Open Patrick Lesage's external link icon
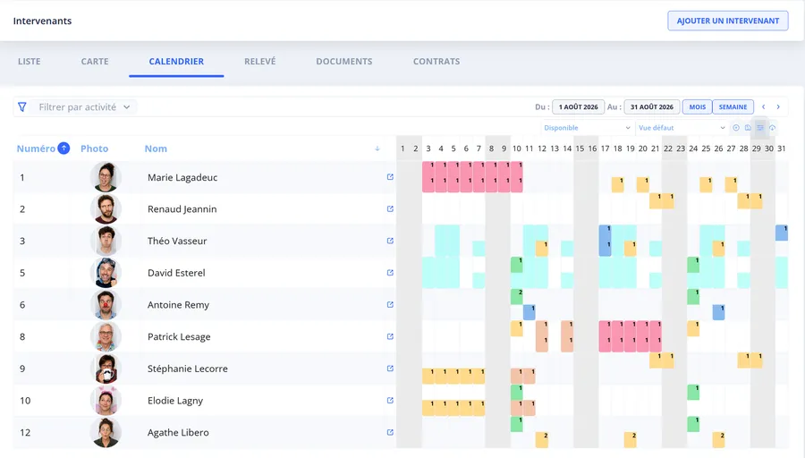The width and height of the screenshot is (805, 458). (x=390, y=337)
